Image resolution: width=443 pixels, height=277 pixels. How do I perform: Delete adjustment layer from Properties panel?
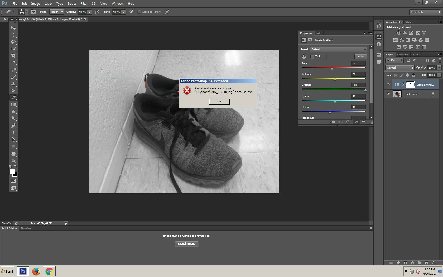pos(364,122)
